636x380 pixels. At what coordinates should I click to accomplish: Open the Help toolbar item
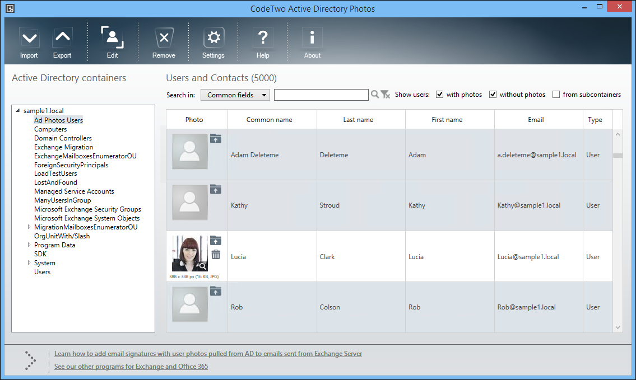pyautogui.click(x=263, y=43)
